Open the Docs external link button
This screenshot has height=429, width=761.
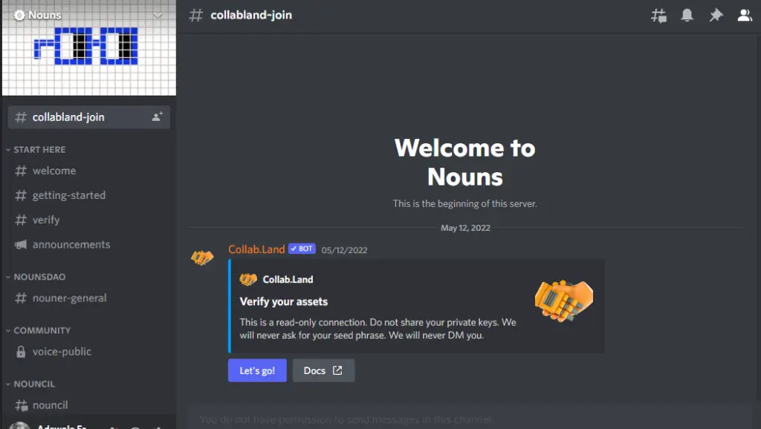323,370
